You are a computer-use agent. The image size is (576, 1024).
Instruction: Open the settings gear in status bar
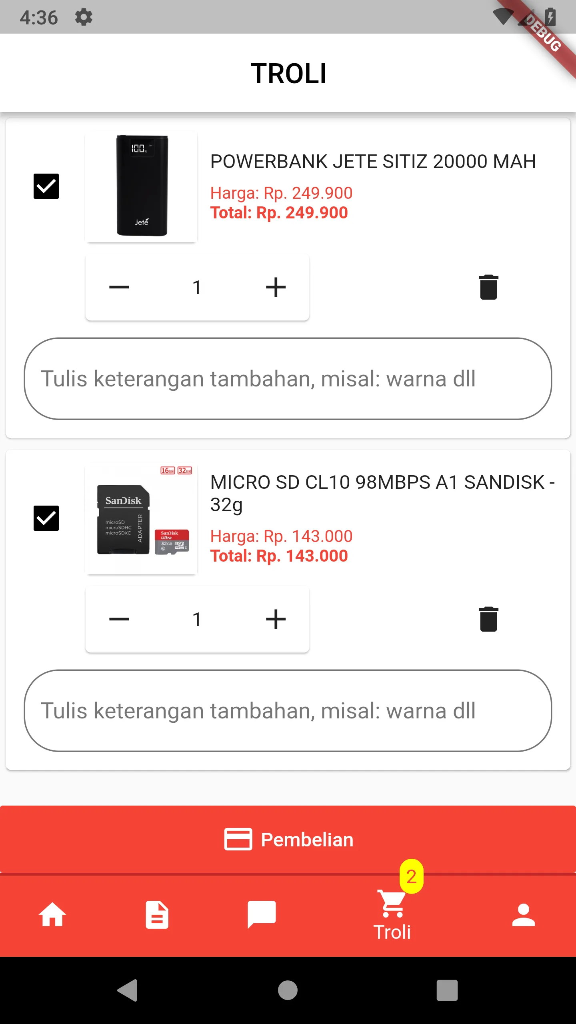(x=84, y=18)
